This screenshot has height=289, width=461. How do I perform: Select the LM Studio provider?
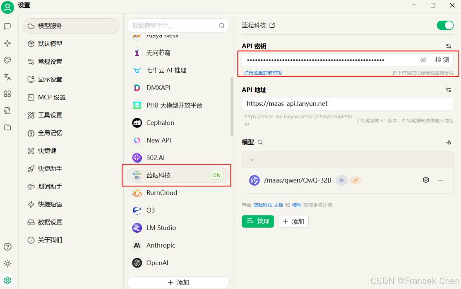click(x=178, y=228)
